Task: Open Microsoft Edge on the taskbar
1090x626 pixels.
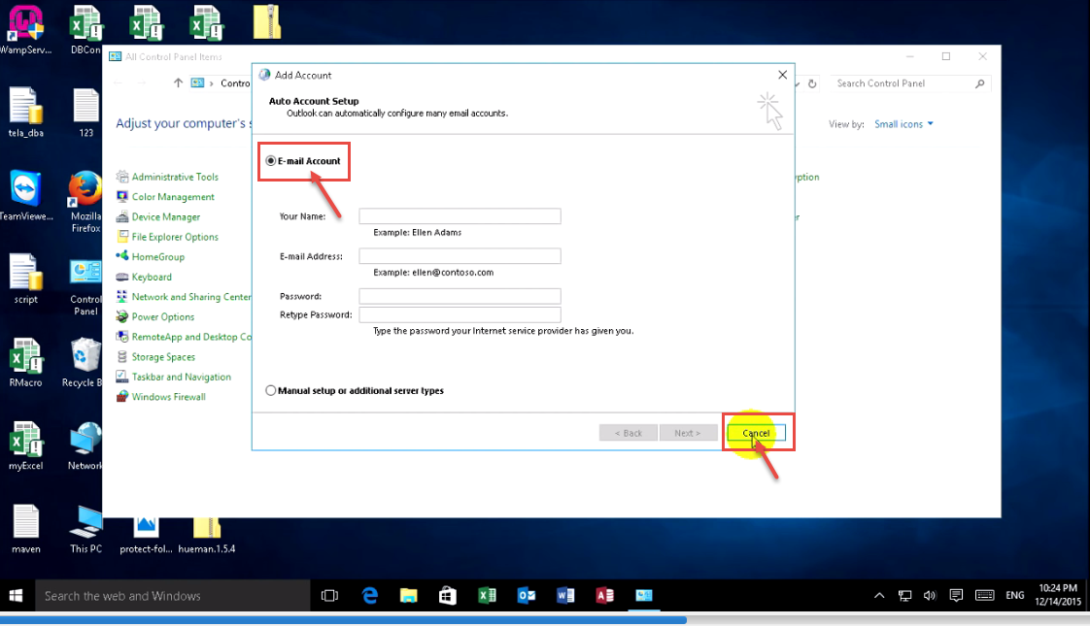Action: point(369,595)
